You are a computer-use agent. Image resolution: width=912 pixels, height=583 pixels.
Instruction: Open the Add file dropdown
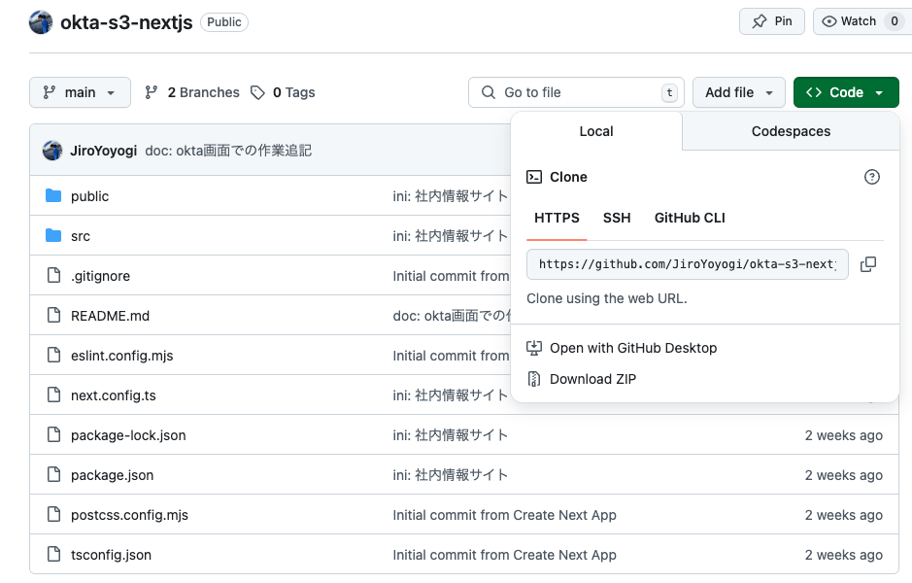(x=739, y=92)
